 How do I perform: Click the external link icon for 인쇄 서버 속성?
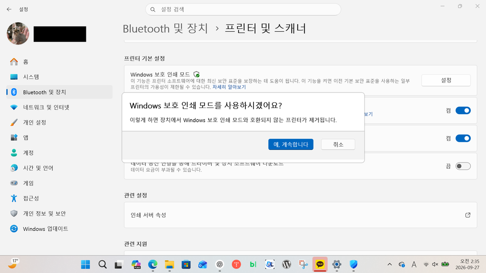(467, 215)
